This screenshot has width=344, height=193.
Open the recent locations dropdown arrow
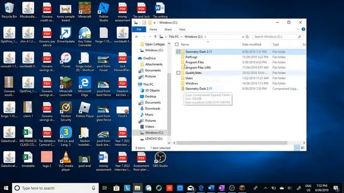point(150,37)
